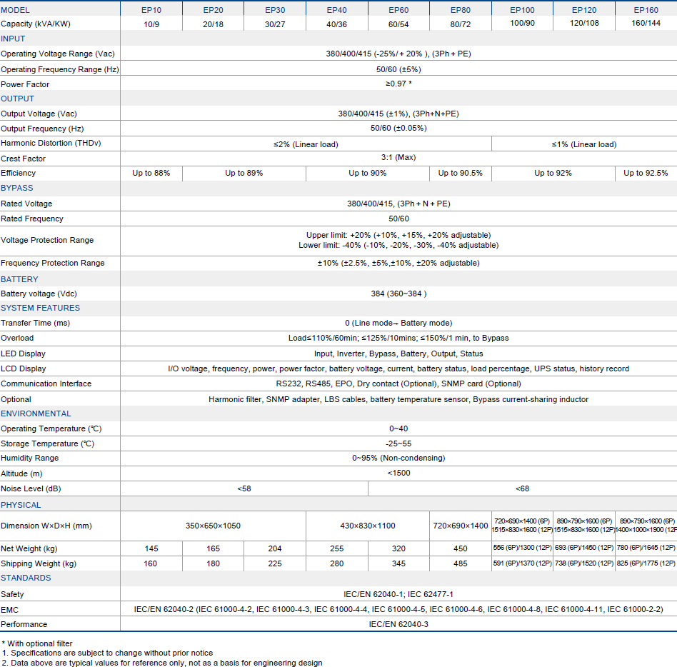The image size is (677, 667).
Task: Select the '<58' noise level cell
Action: tap(244, 488)
